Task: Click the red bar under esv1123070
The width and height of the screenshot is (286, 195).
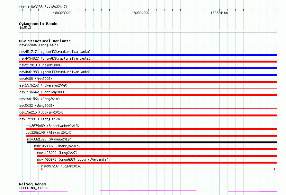Action: click(x=157, y=156)
